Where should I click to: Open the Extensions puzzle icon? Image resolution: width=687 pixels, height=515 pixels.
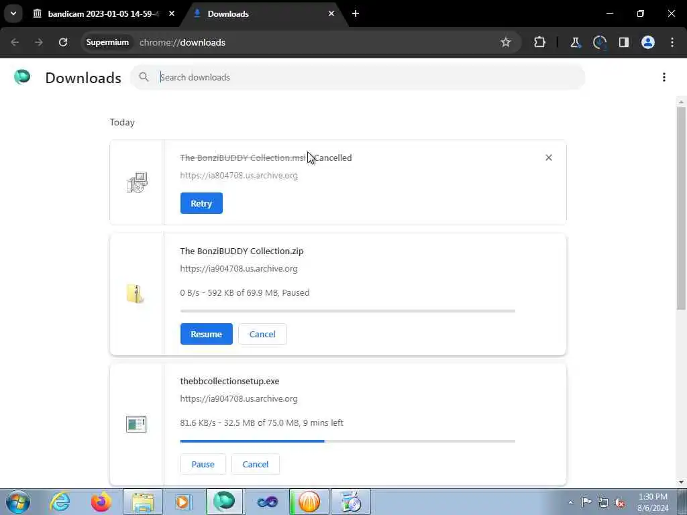point(540,42)
